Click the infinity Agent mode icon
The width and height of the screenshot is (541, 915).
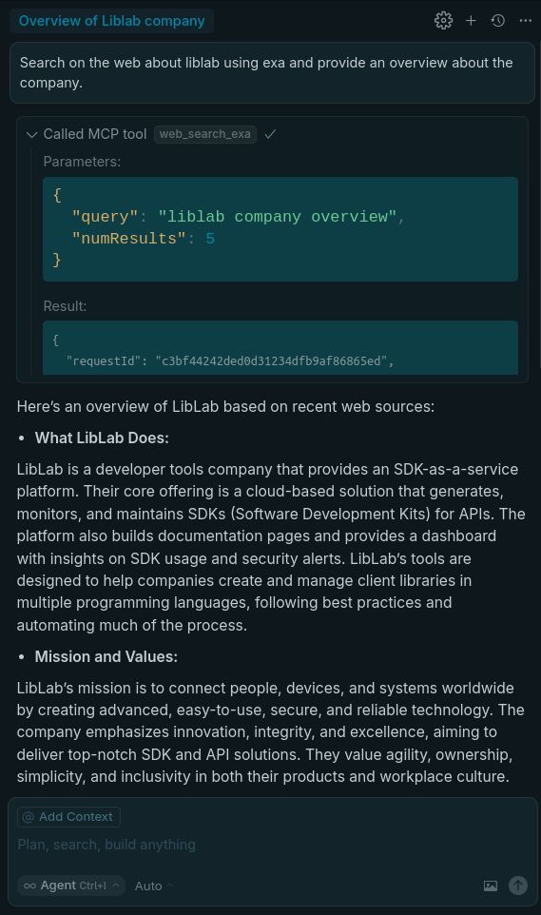pos(29,886)
